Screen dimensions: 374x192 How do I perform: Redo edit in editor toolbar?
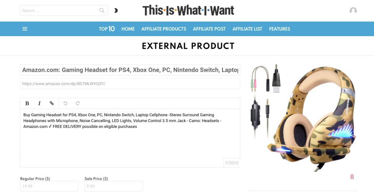tap(77, 103)
